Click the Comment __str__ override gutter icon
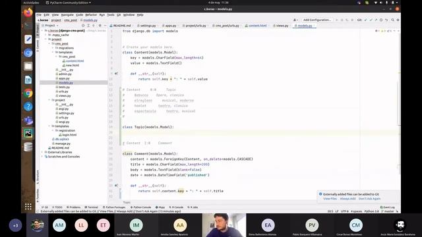This screenshot has height=237, width=422. (x=116, y=186)
